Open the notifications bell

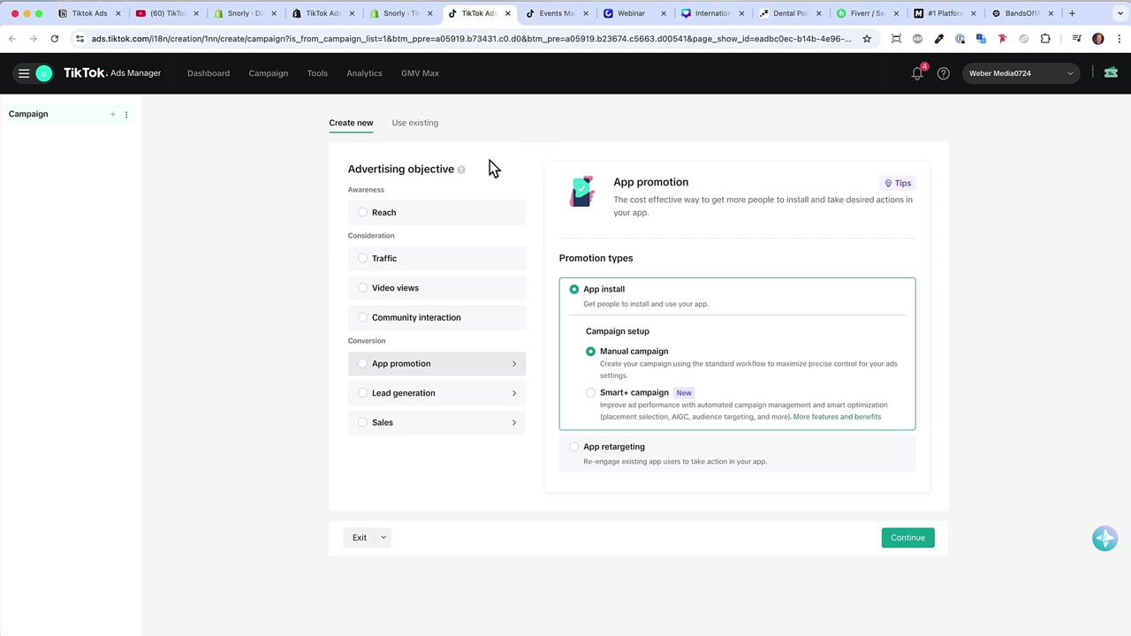917,73
